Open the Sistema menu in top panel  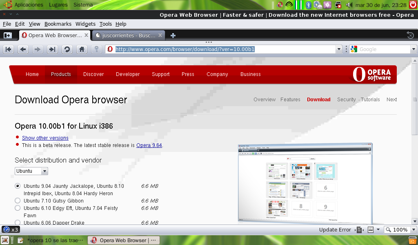(83, 5)
